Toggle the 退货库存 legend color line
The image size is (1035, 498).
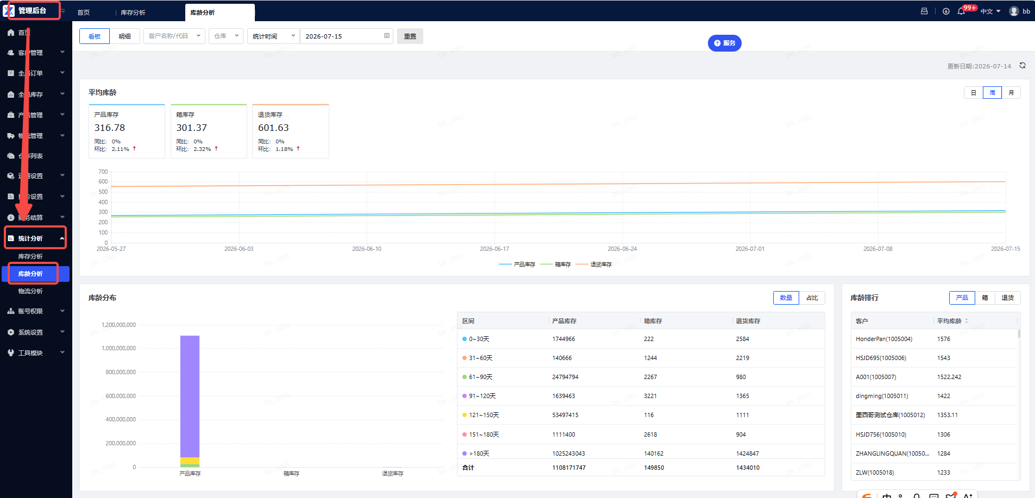click(582, 264)
